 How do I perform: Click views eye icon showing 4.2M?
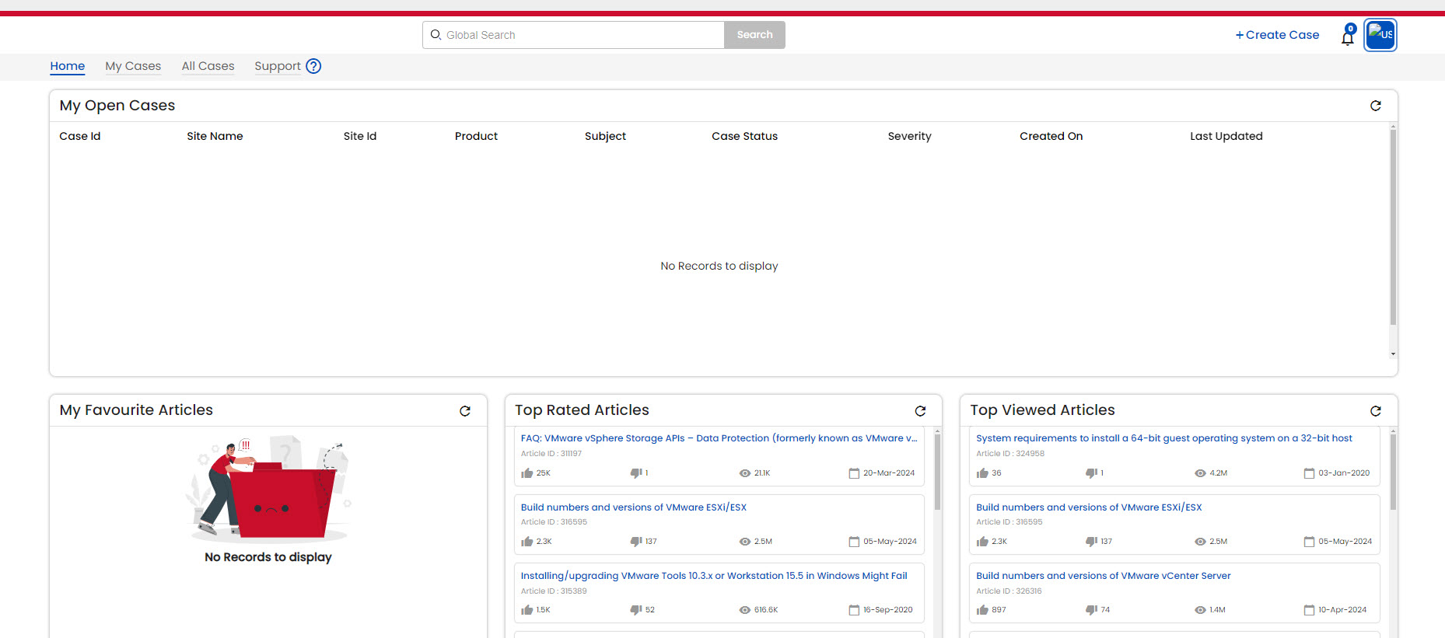tap(1200, 473)
